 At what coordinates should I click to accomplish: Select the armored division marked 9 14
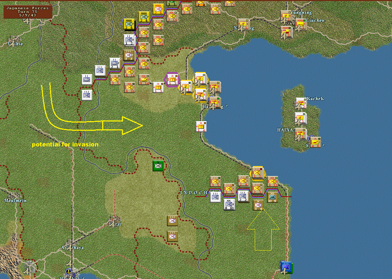coord(144,79)
